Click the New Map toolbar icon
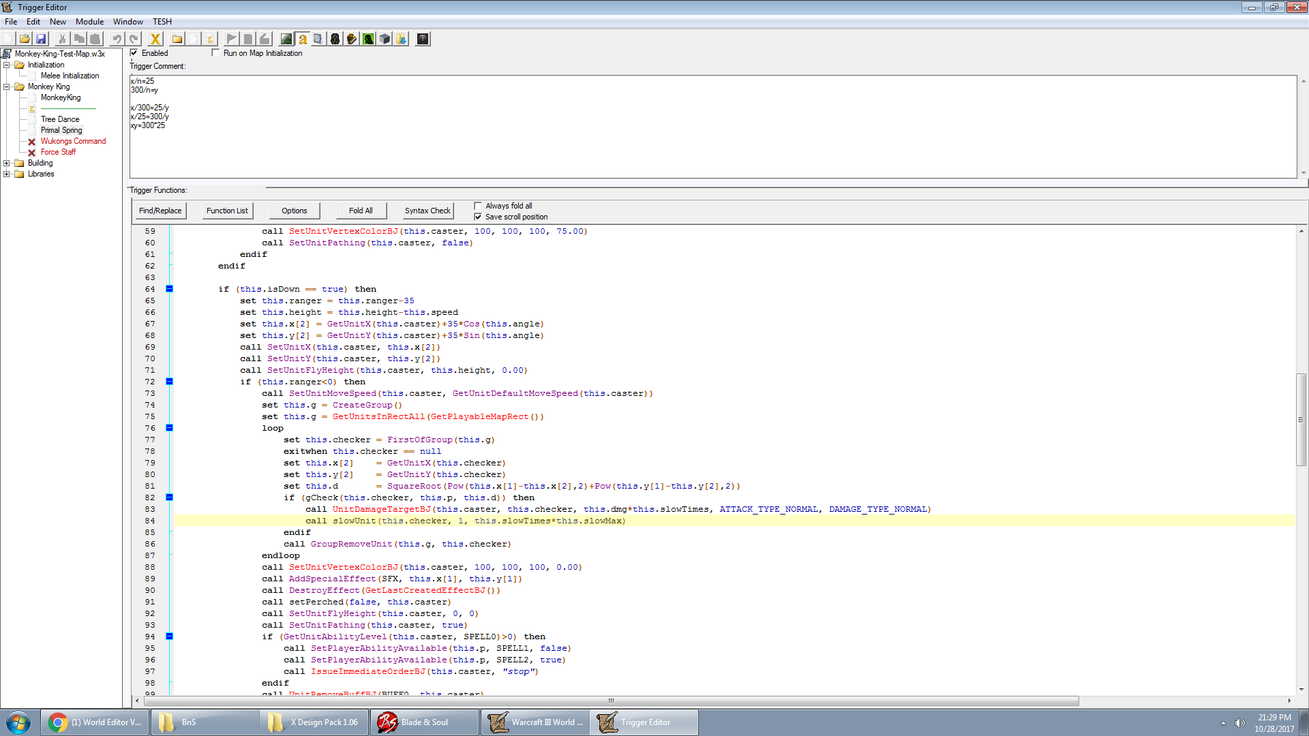Image resolution: width=1309 pixels, height=736 pixels. tap(8, 39)
